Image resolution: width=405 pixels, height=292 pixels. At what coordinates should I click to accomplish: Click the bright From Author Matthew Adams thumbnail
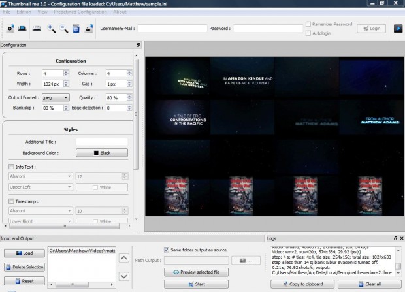372,116
